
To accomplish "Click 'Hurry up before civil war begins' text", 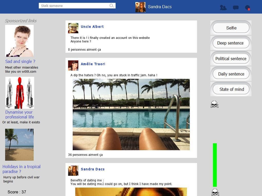I will pos(21,179).
